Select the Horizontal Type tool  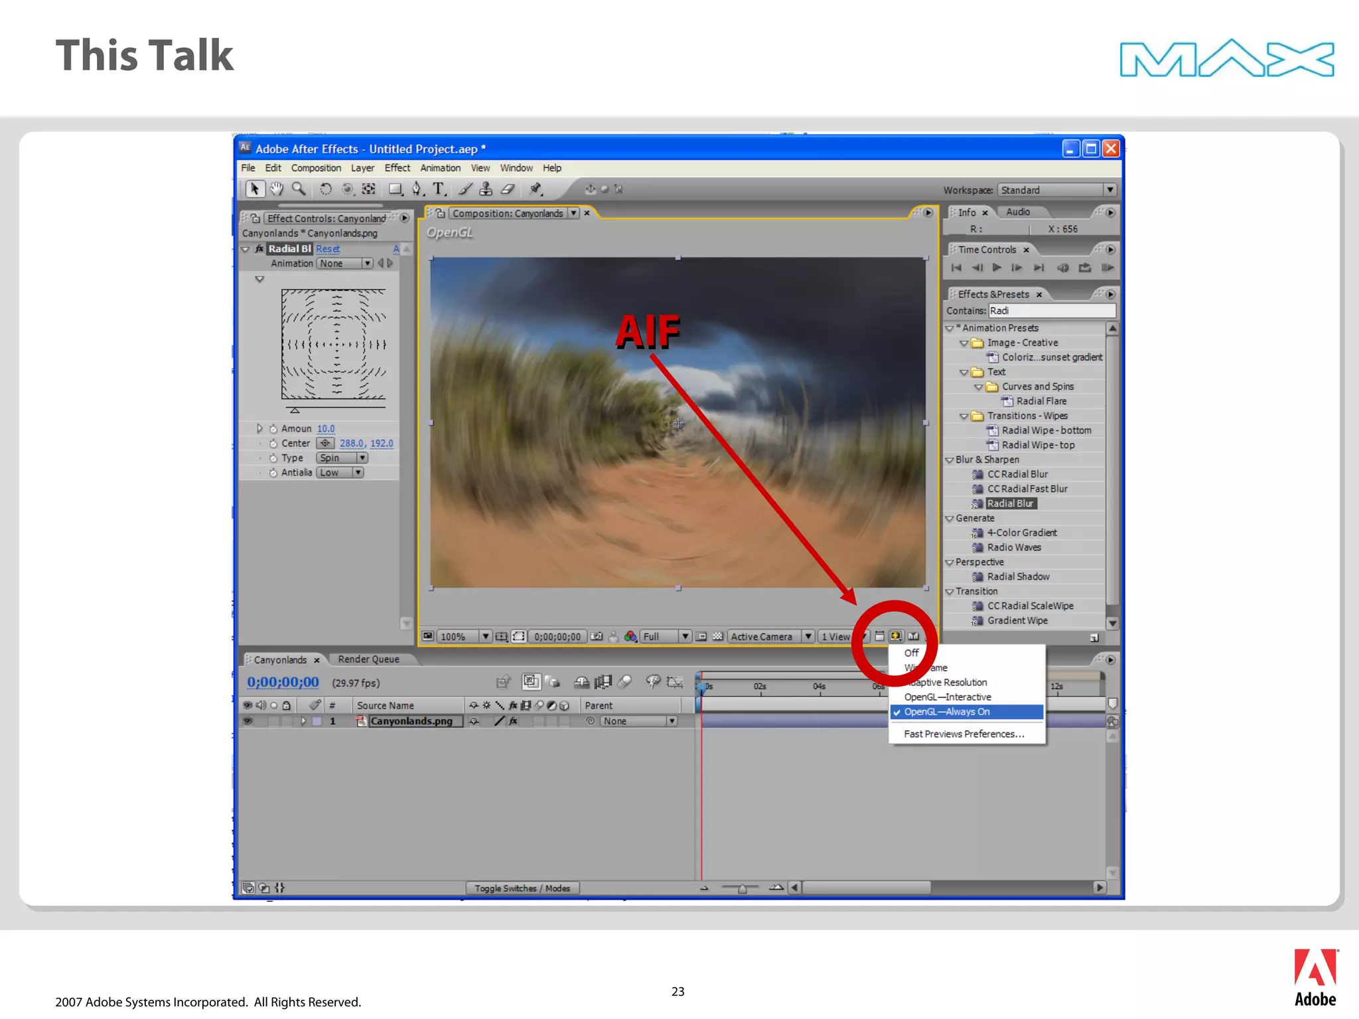(439, 189)
